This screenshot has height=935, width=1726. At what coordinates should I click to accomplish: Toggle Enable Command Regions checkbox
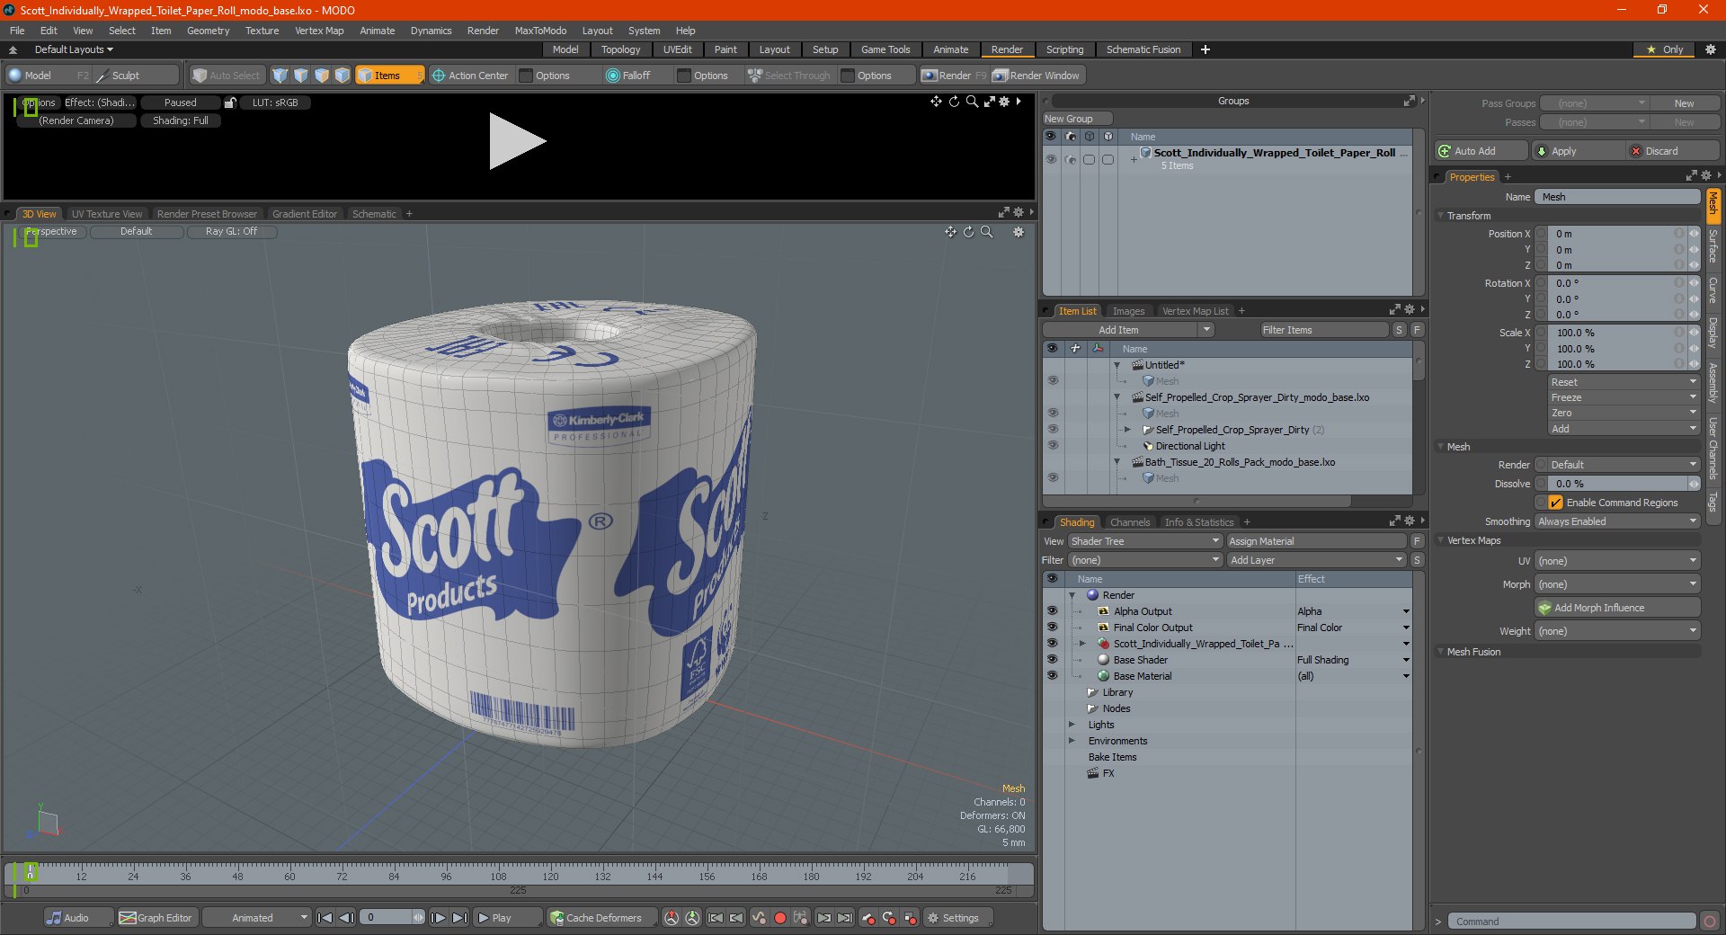(1556, 503)
